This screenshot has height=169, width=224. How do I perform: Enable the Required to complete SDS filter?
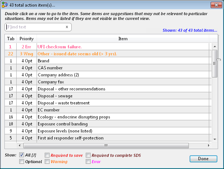(88, 155)
